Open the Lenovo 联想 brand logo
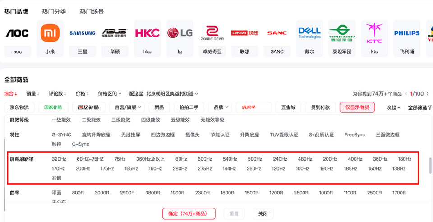This screenshot has height=222, width=433. click(x=244, y=33)
